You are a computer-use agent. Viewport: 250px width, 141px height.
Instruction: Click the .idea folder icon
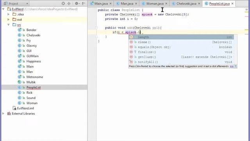14,14
